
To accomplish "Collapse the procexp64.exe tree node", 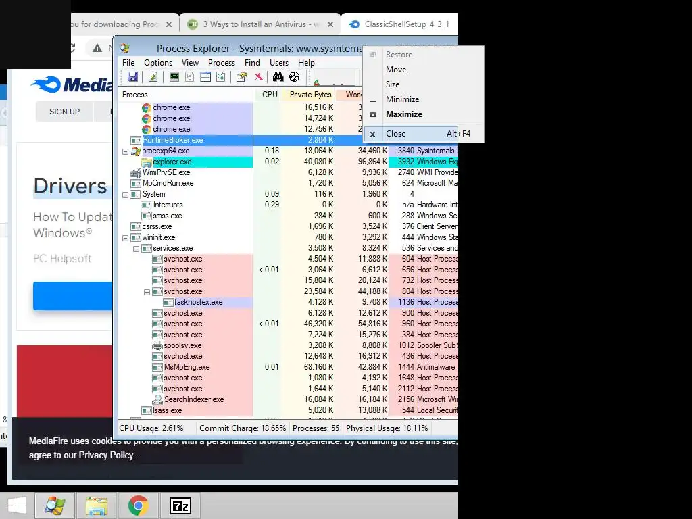I will (125, 151).
